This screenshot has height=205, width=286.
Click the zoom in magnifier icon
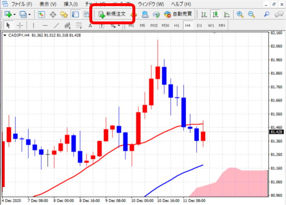point(240,14)
